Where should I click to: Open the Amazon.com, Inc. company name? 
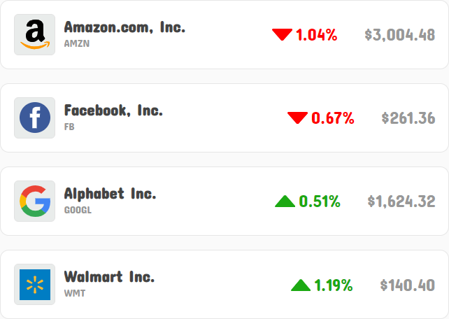point(124,27)
